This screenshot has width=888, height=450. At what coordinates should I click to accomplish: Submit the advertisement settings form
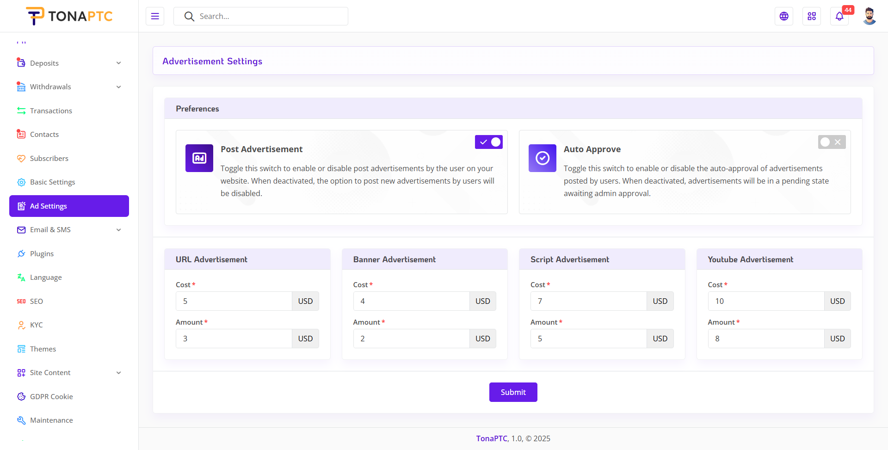[x=513, y=392]
